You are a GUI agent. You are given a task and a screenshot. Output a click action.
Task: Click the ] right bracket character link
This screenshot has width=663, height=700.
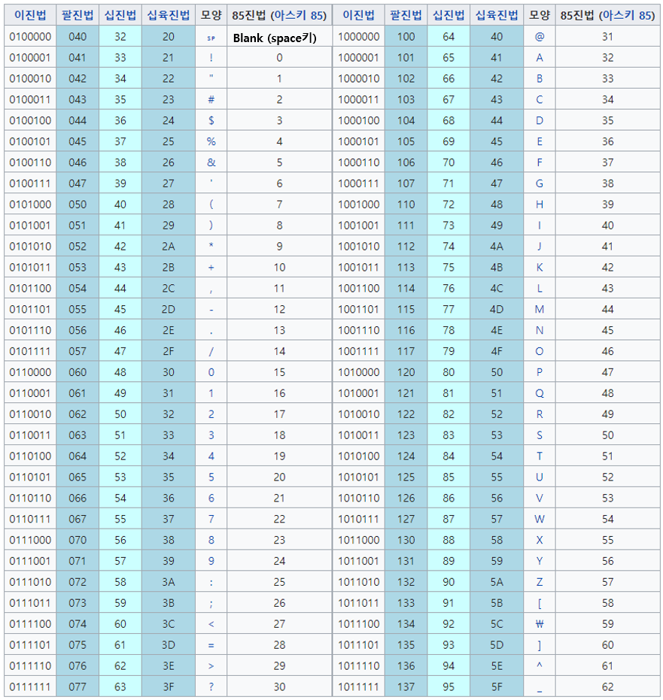[540, 646]
